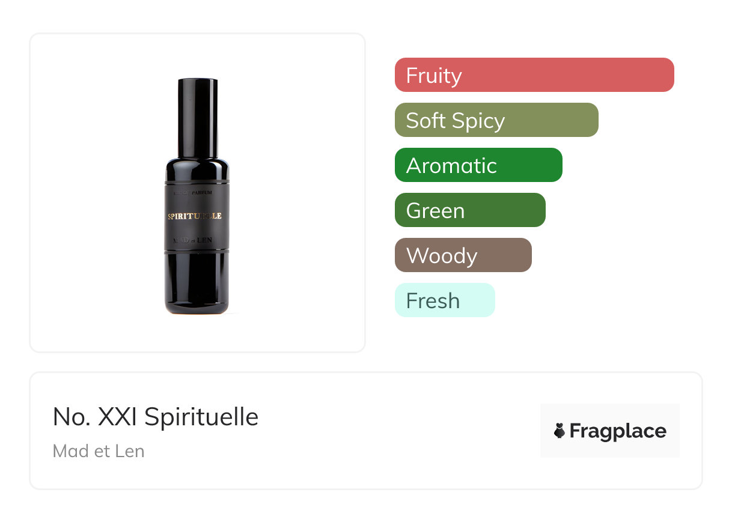Click the word Fresh on the mint bar
Image resolution: width=732 pixels, height=519 pixels.
point(433,300)
